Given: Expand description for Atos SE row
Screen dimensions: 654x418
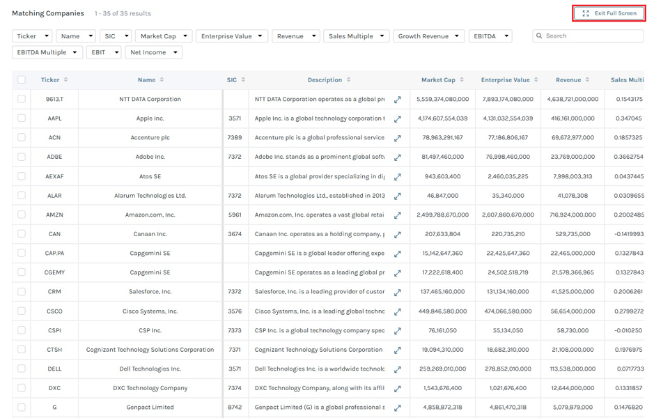Looking at the screenshot, I should [398, 177].
